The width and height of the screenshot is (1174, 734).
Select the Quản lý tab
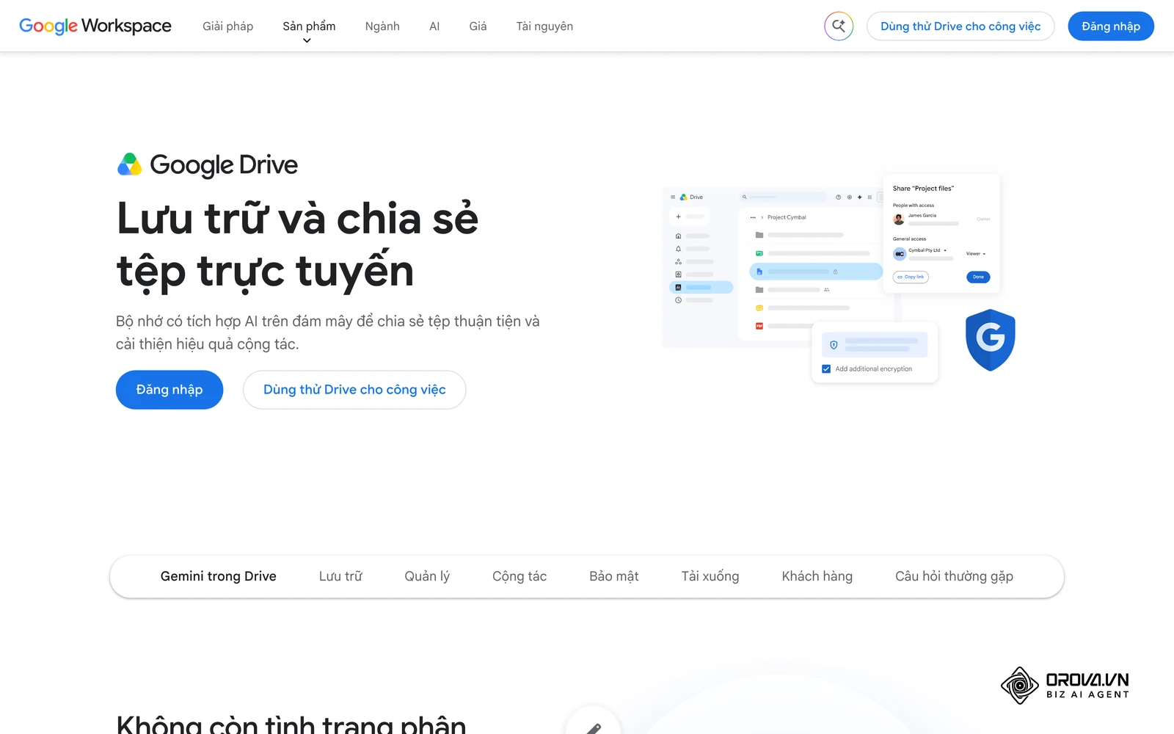(427, 576)
